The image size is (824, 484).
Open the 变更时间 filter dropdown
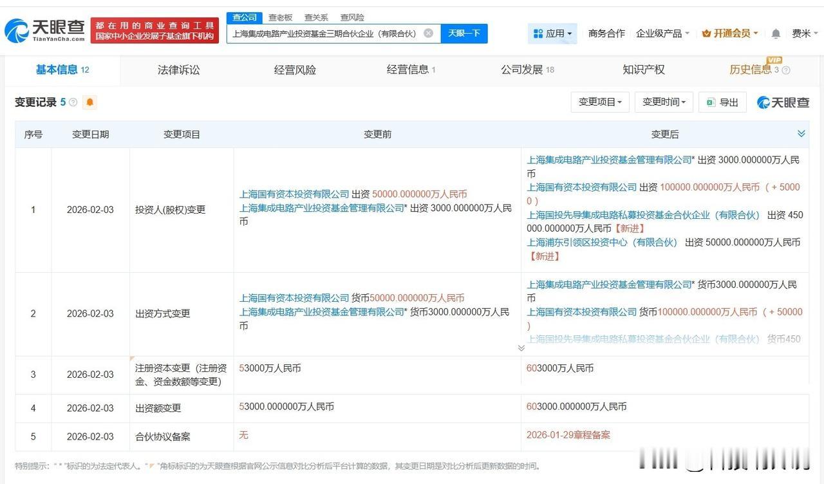point(663,102)
